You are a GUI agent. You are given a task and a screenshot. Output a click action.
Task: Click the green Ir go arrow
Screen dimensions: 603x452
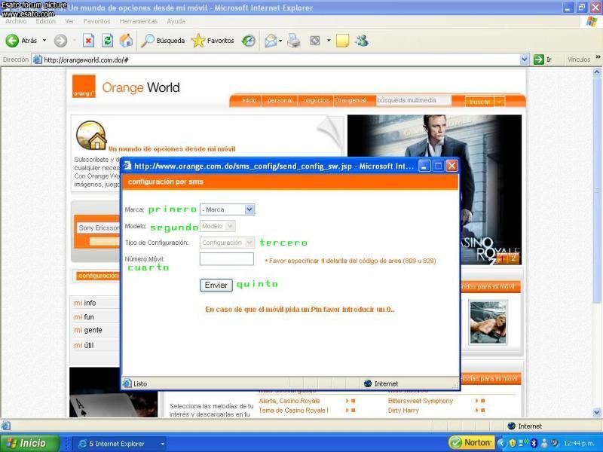point(538,60)
